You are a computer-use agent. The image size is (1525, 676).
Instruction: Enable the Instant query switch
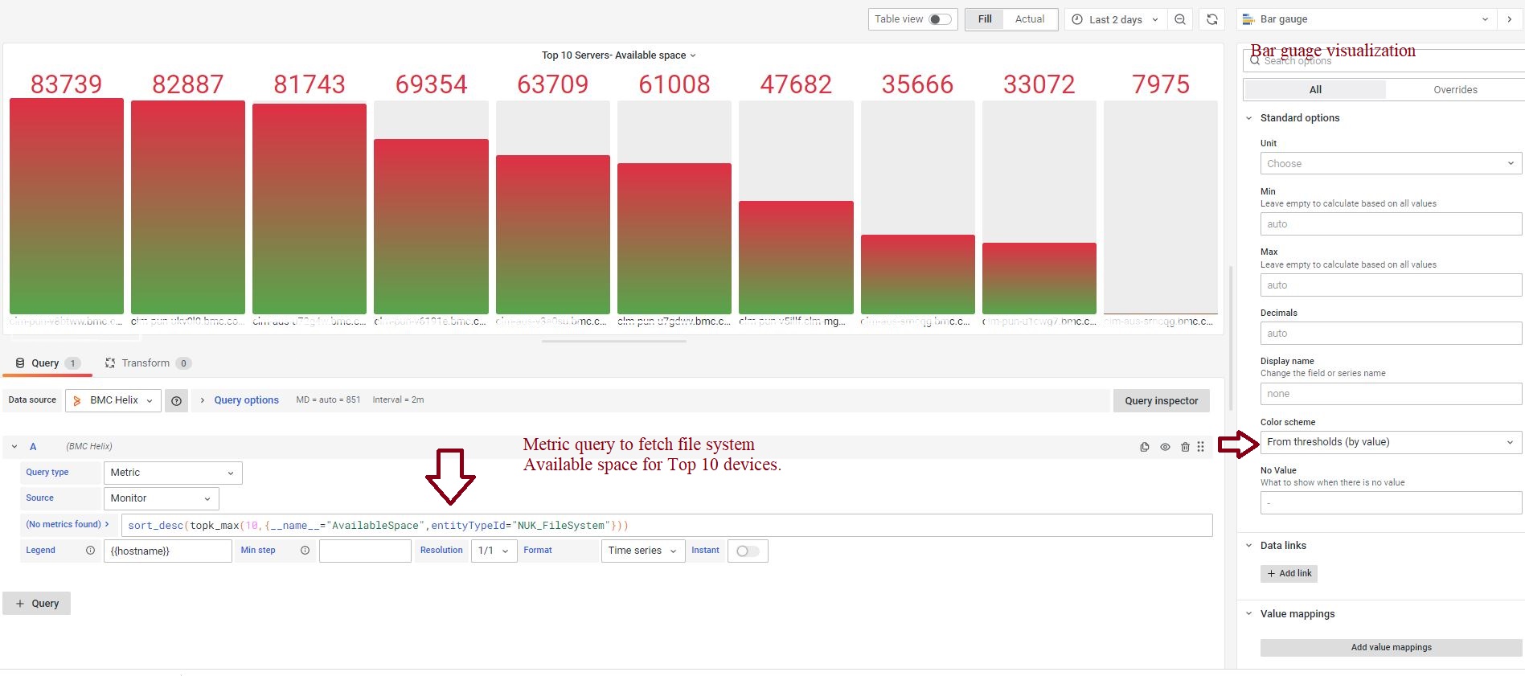748,551
